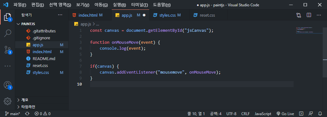
Task: Click the onMouseMove function name on line 3
Action: (125, 42)
